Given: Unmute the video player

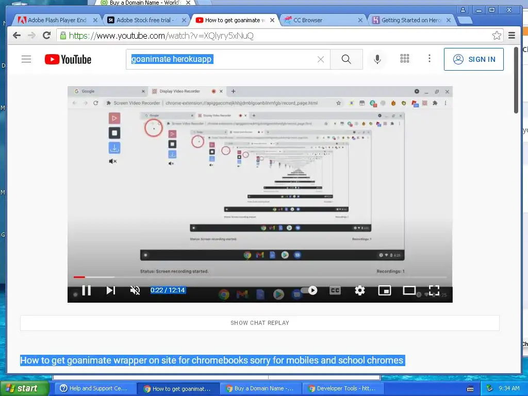Looking at the screenshot, I should coord(135,290).
